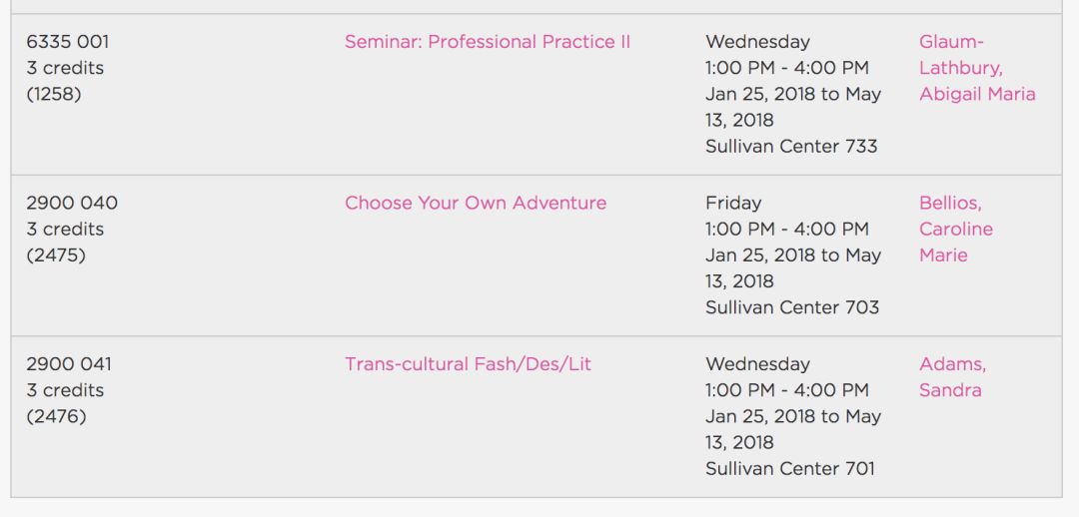Click 3 credits in the Adventure row
Viewport: 1079px width, 517px height.
[x=65, y=229]
